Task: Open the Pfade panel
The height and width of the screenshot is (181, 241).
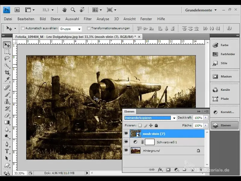Action: coord(224,99)
